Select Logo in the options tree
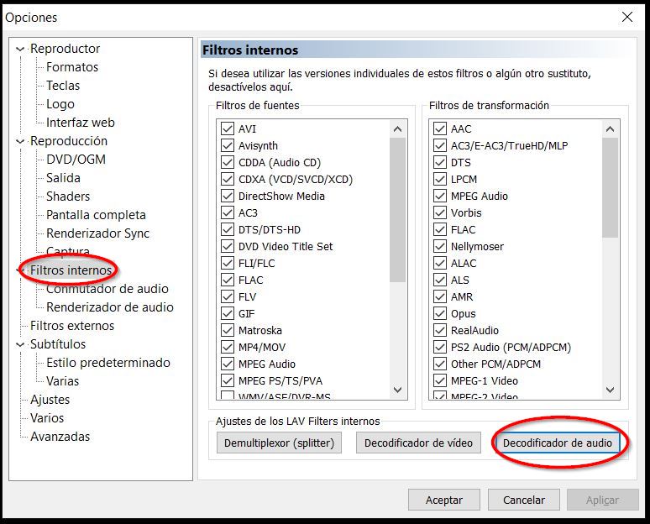The height and width of the screenshot is (524, 650). point(60,104)
